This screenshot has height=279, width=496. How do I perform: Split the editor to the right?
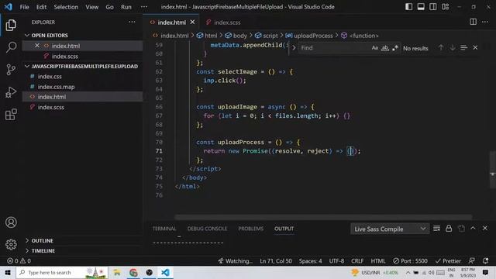pyautogui.click(x=473, y=22)
